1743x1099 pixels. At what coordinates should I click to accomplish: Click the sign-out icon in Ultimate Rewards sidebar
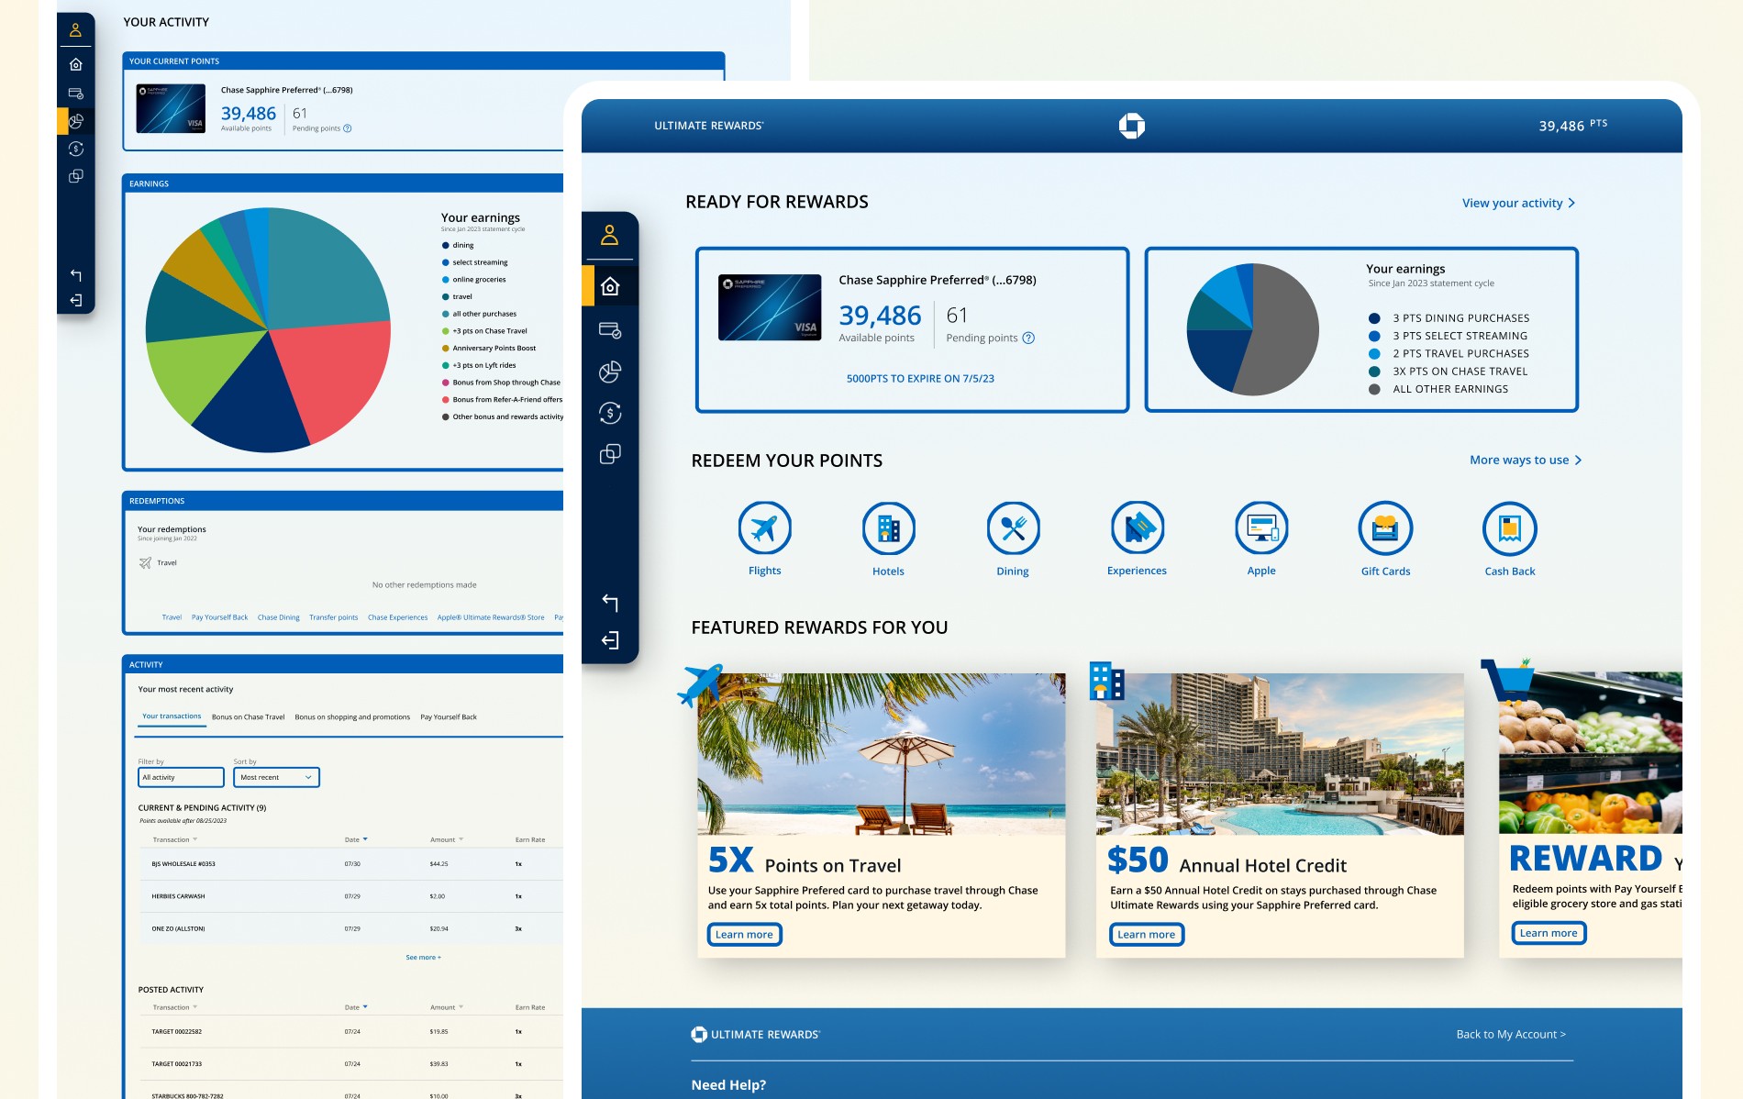click(x=610, y=640)
